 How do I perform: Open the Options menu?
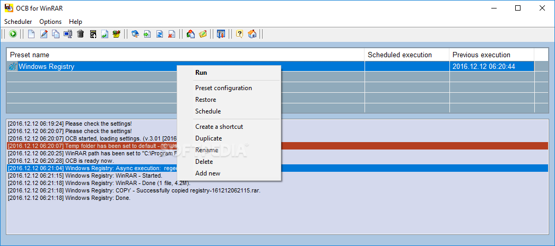click(x=50, y=22)
